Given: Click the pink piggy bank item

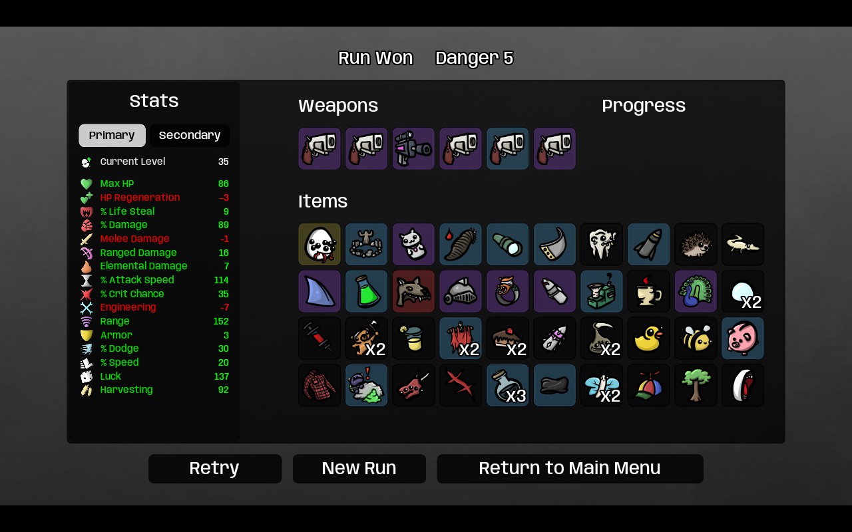Looking at the screenshot, I should click(x=743, y=338).
